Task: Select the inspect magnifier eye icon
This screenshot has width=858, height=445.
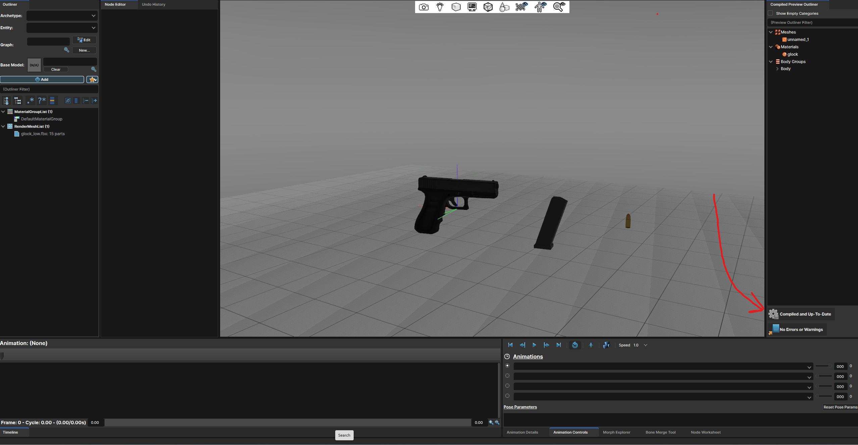Action: (558, 7)
